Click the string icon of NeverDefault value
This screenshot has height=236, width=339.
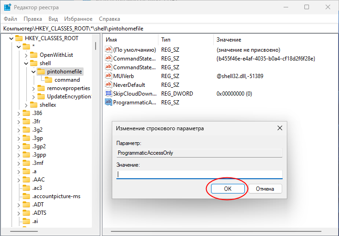point(109,85)
